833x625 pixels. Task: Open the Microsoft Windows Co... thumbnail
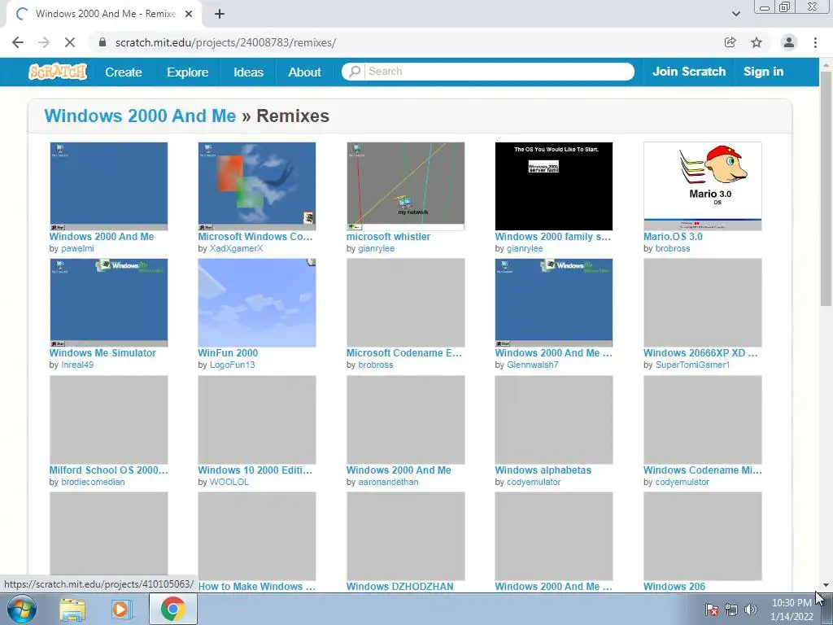[256, 186]
